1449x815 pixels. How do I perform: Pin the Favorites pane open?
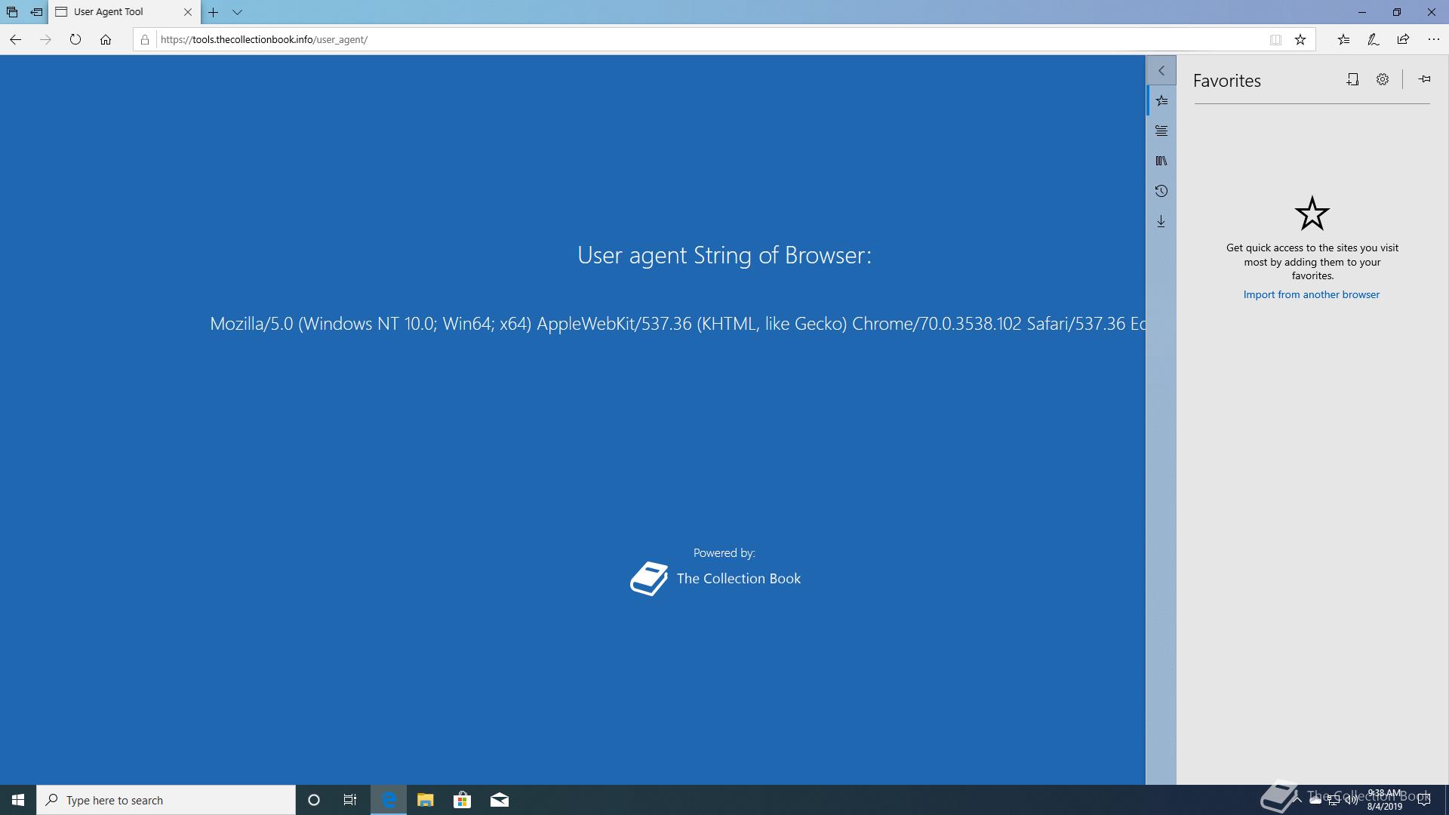click(x=1424, y=79)
